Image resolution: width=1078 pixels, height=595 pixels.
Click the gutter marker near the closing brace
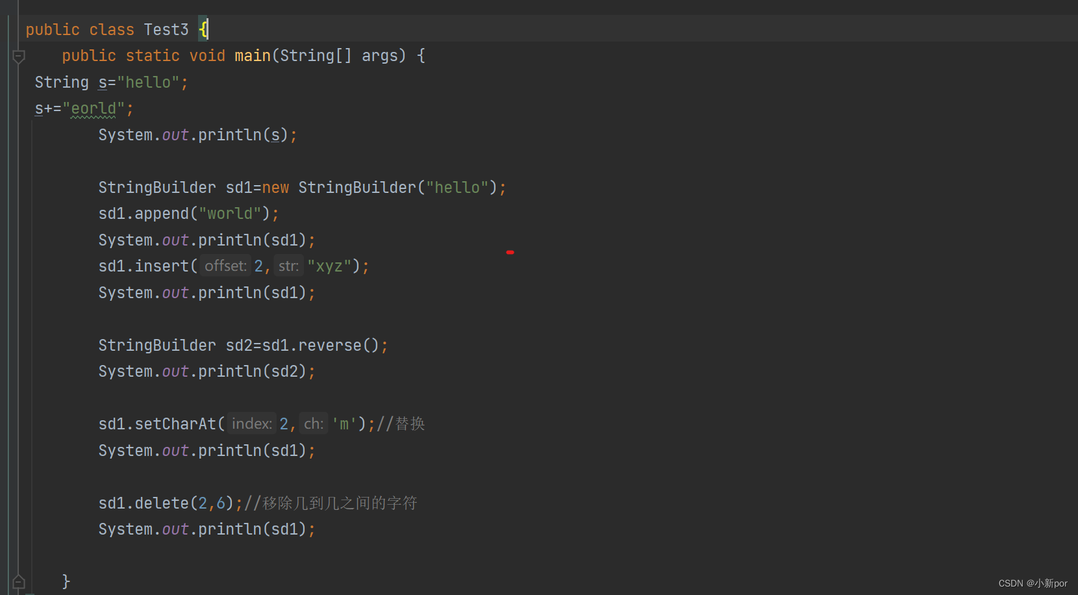pyautogui.click(x=18, y=581)
